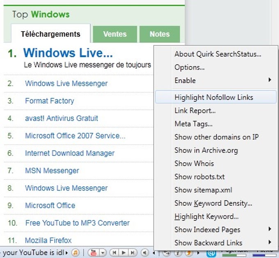Screen dimensions: 279x258
Task: Open number 8 Windows Live Messenger link
Action: click(66, 188)
